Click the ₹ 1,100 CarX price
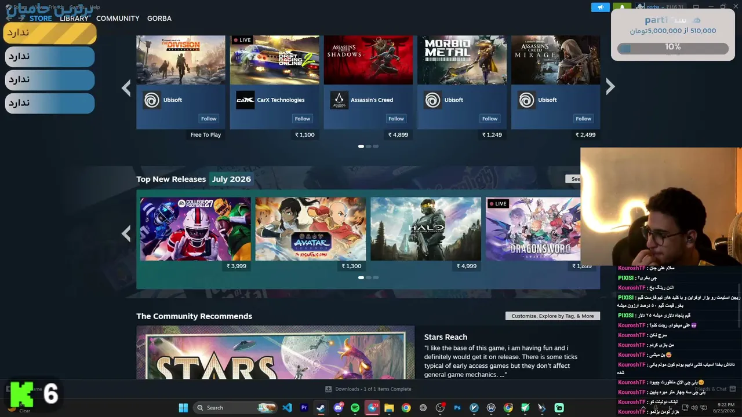This screenshot has width=742, height=417. coord(305,135)
